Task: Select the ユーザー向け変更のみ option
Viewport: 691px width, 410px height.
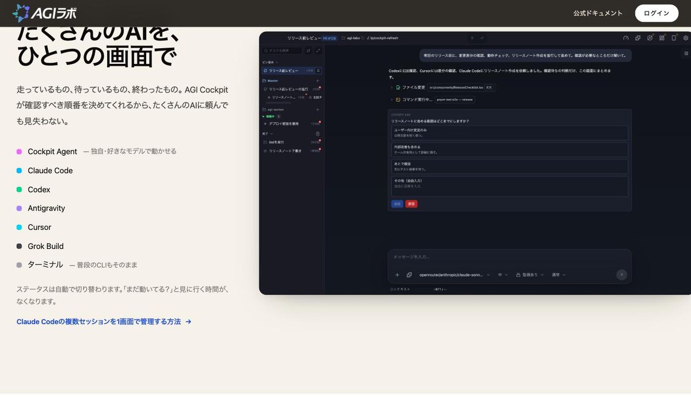Action: (x=510, y=133)
